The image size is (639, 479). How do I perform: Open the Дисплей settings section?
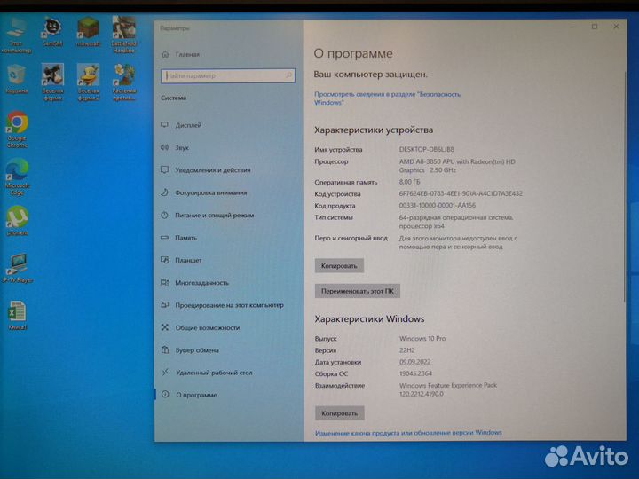(x=188, y=125)
